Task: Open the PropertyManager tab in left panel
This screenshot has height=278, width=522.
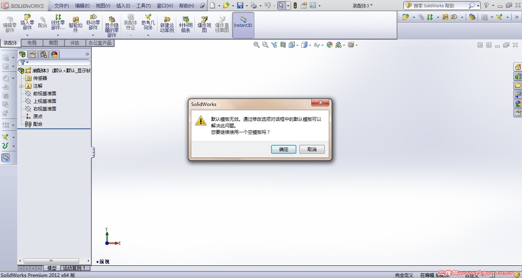Action: pos(33,54)
